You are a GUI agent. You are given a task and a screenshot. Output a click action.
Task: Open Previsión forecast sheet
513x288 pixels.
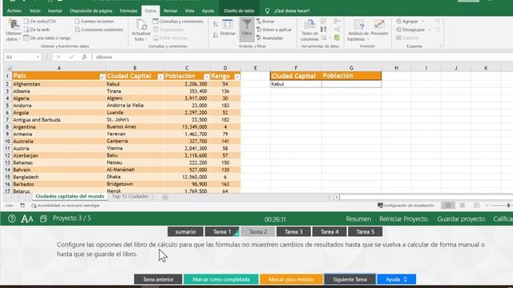379,28
